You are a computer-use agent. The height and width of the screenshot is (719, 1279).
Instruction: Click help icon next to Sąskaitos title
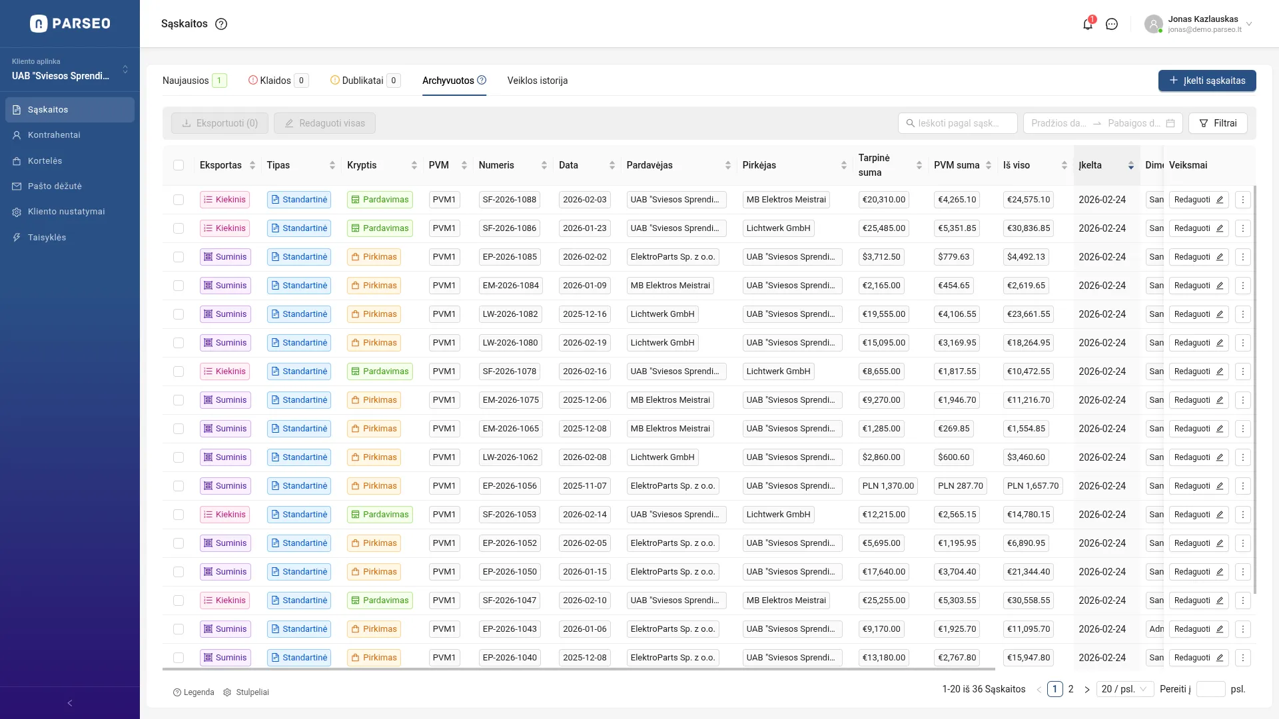pos(221,24)
